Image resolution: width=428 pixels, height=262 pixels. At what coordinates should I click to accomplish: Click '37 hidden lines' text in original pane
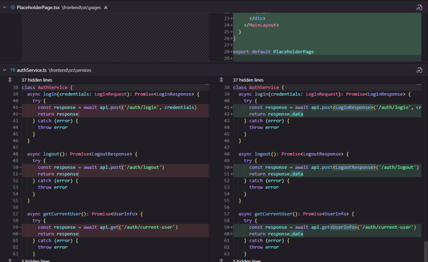37,80
